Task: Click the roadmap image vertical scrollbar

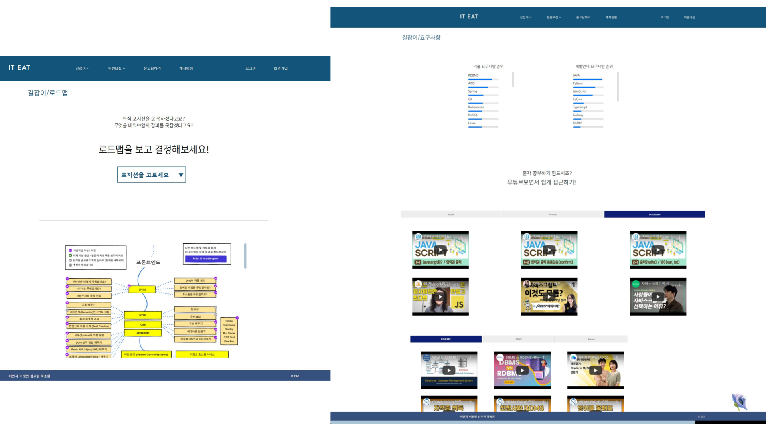Action: point(245,256)
